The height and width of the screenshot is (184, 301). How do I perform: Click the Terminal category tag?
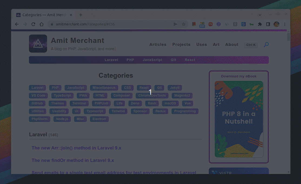[x=79, y=103]
